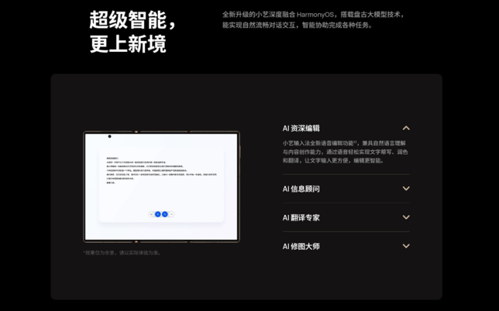Open the AI 修图大师 feature title
This screenshot has height=311, width=499.
coord(301,246)
